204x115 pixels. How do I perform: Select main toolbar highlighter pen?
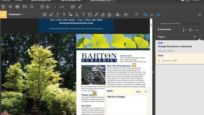click(80, 7)
